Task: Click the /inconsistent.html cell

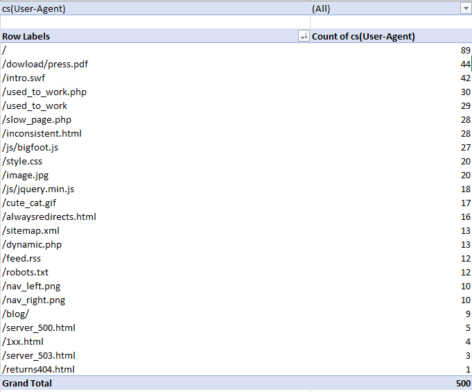Action: pyautogui.click(x=42, y=133)
